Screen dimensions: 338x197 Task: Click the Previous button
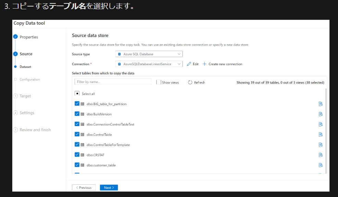(x=84, y=187)
